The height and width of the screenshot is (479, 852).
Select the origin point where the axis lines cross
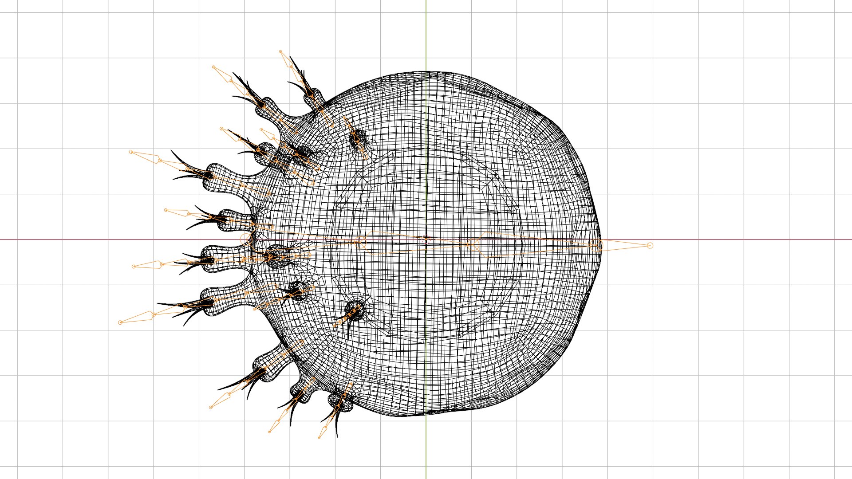(426, 239)
